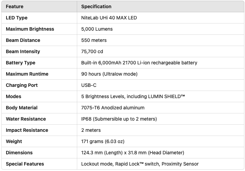This screenshot has height=171, width=245.
Task: Click the 550 meters value
Action: click(x=94, y=40)
